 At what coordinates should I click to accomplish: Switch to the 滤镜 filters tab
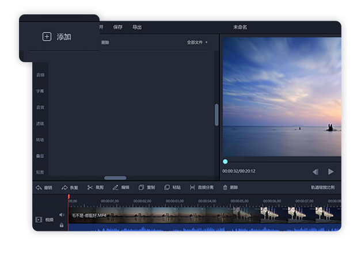click(x=40, y=124)
